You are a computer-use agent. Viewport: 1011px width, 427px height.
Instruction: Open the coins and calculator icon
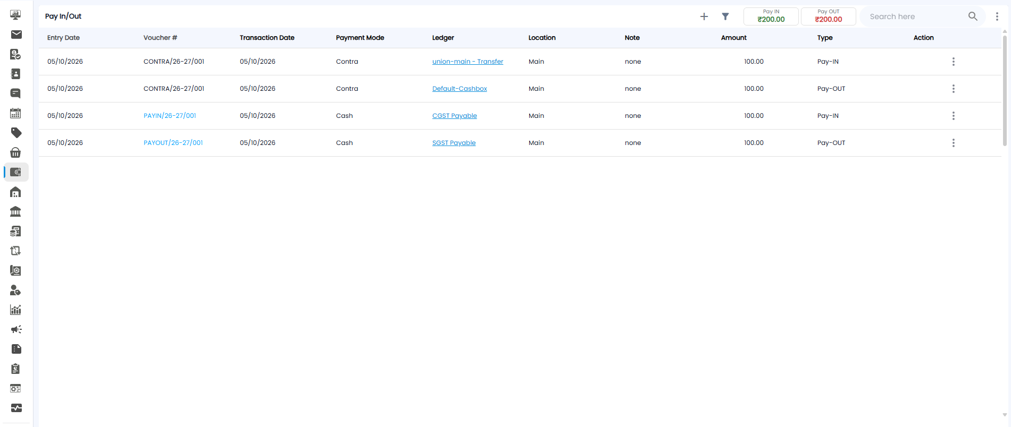[16, 231]
